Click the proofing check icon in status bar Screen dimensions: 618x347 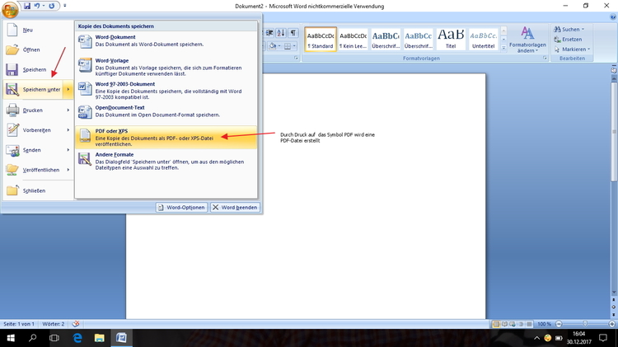76,324
